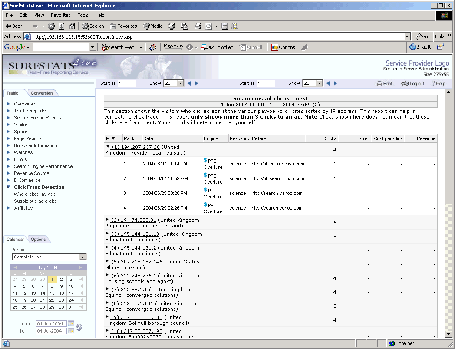
Task: Click the Print icon in report toolbar
Action: 379,83
